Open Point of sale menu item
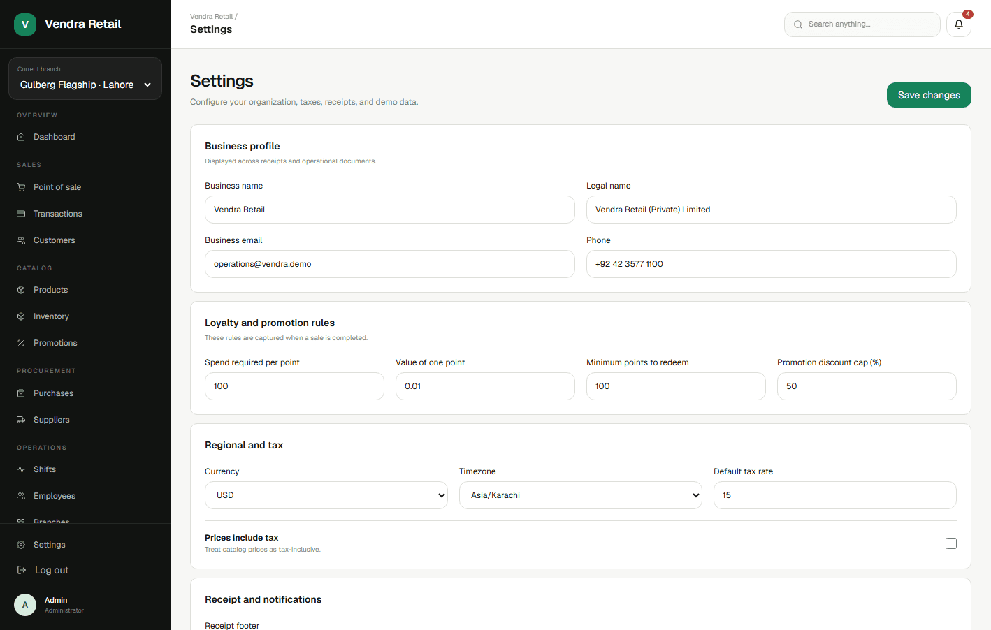Image resolution: width=991 pixels, height=630 pixels. click(x=85, y=187)
